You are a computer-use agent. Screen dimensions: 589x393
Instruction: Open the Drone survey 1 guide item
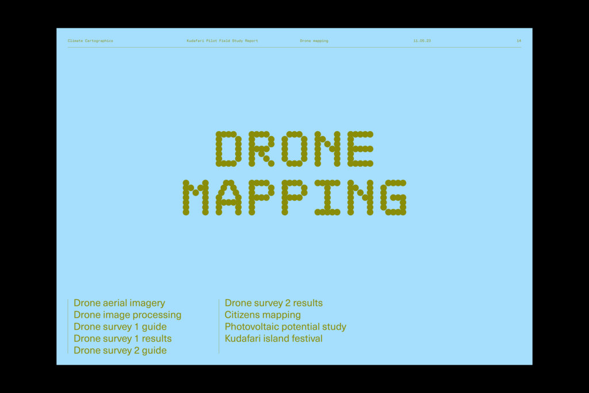pos(120,327)
